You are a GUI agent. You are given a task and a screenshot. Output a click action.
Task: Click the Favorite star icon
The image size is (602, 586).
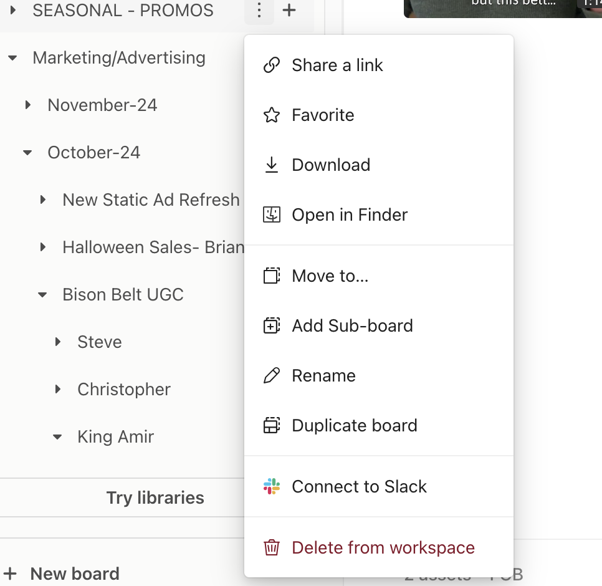pos(272,115)
